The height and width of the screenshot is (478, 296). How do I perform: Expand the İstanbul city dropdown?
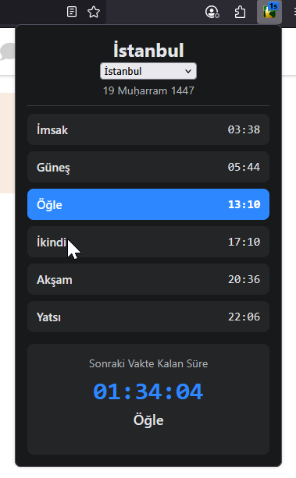coord(148,71)
